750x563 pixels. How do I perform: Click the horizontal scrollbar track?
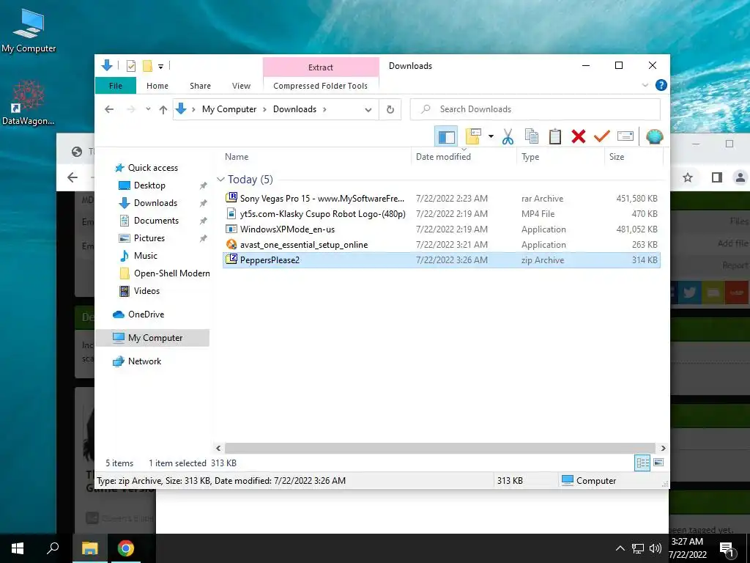click(440, 448)
